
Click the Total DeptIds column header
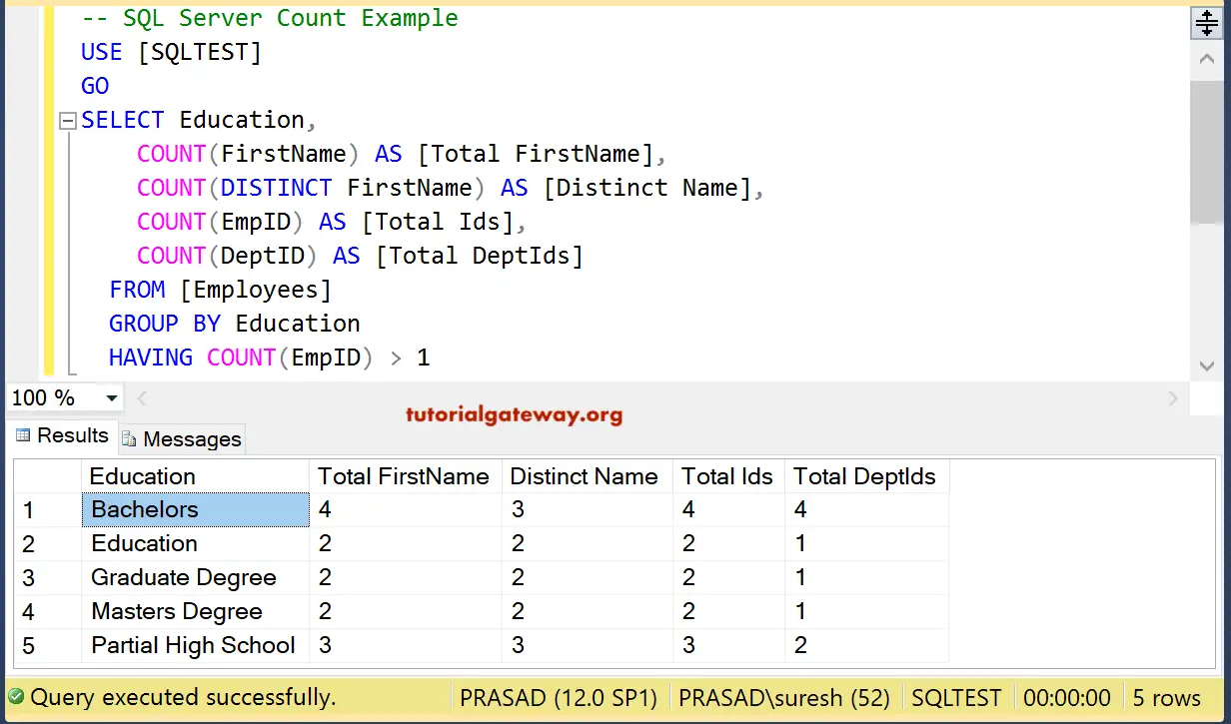pos(866,476)
